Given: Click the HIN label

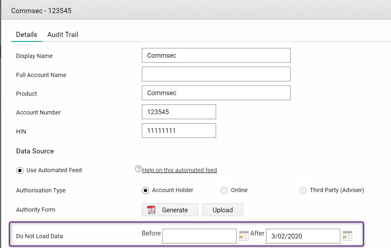Looking at the screenshot, I should coord(21,131).
